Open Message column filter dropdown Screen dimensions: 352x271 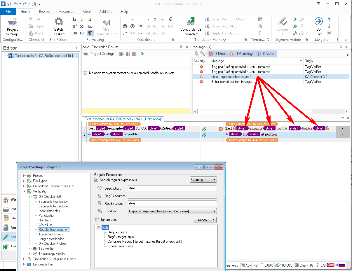tap(301, 61)
